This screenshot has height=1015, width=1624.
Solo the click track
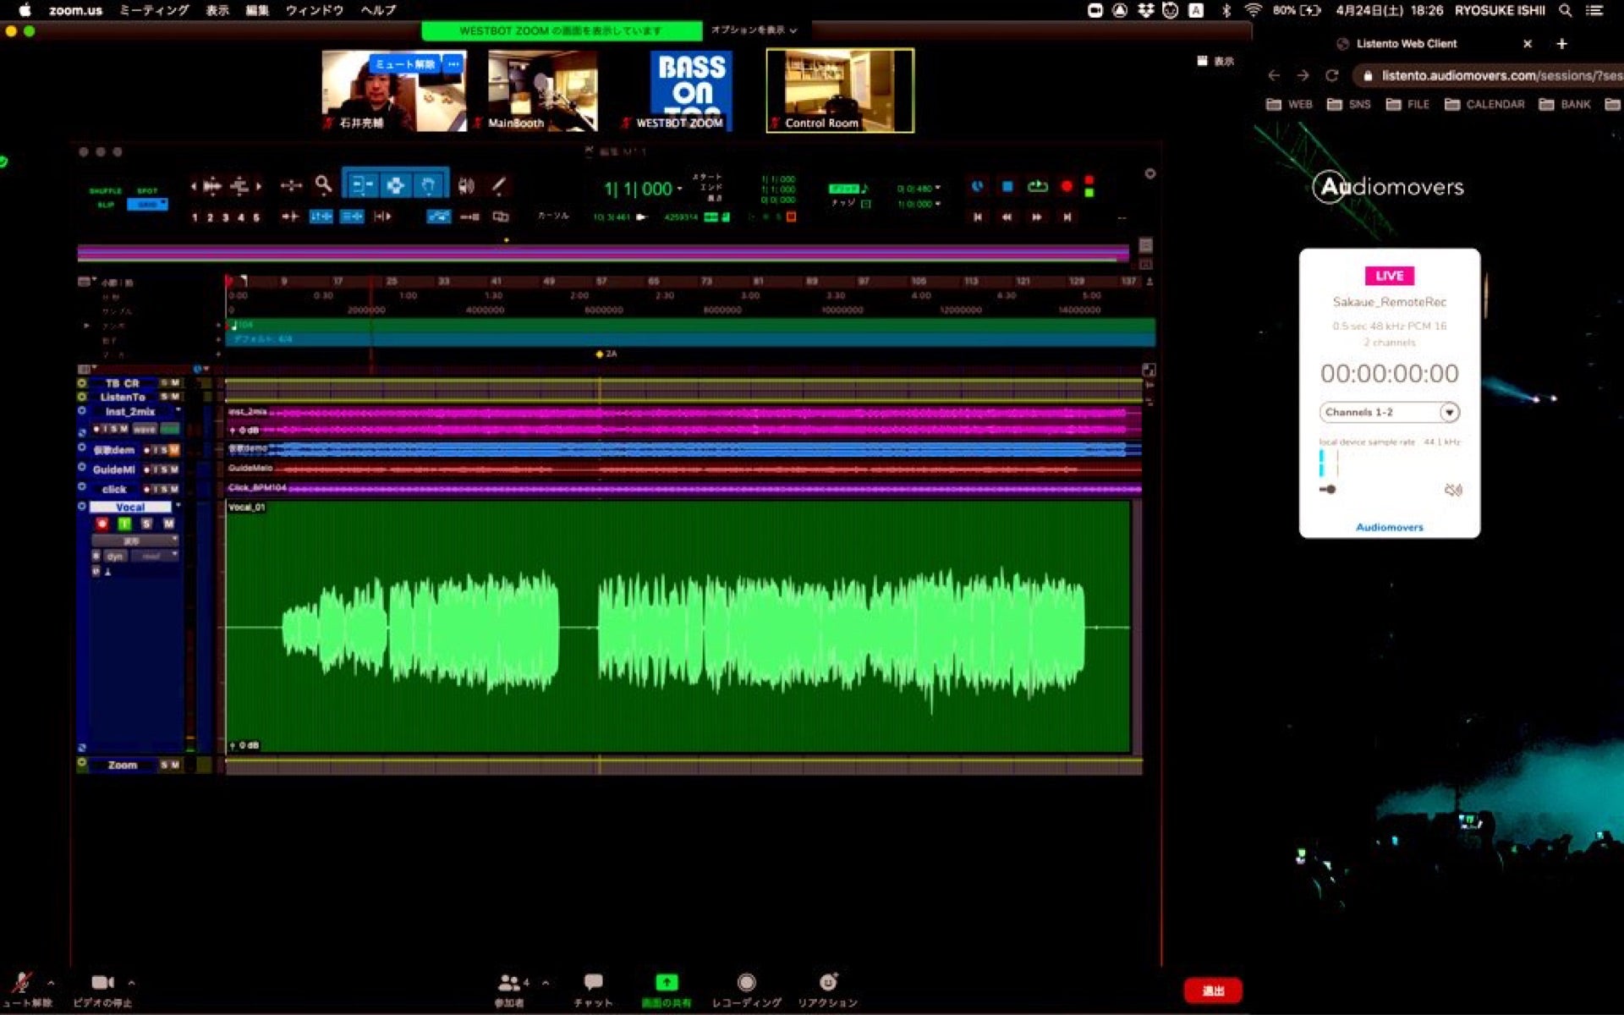click(165, 489)
